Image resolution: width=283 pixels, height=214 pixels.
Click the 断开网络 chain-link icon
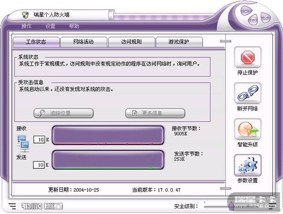(x=248, y=93)
